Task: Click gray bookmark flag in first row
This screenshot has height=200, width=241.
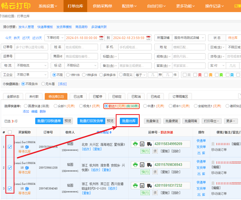Action: (213, 144)
